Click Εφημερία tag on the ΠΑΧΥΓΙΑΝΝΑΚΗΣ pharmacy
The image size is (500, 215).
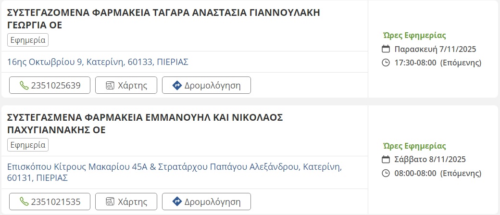coord(28,145)
